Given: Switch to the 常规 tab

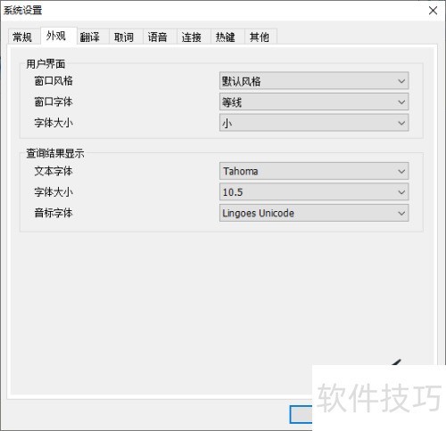Looking at the screenshot, I should pos(23,37).
